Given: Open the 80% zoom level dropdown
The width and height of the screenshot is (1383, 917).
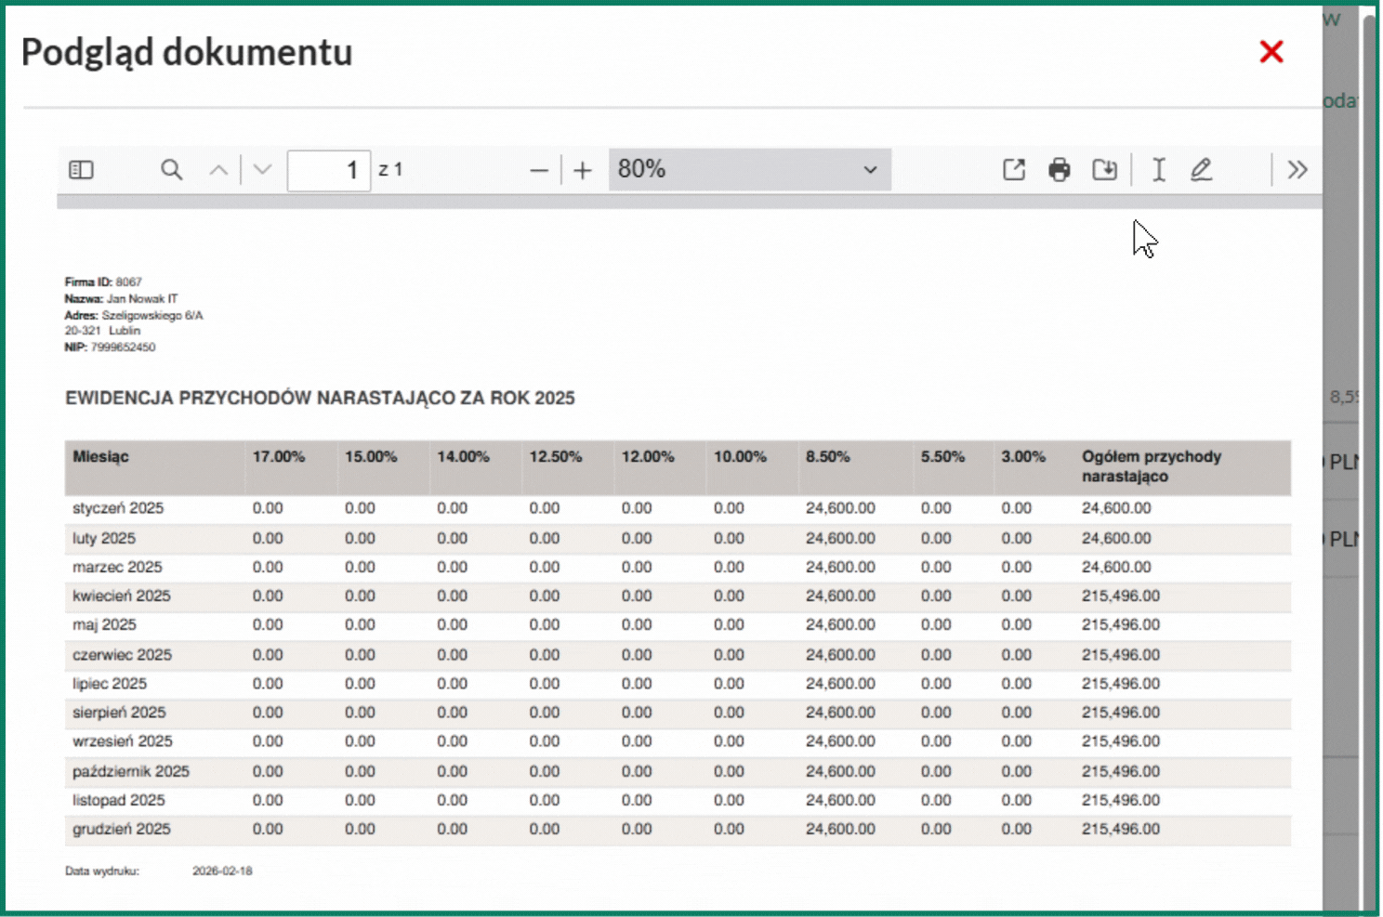Looking at the screenshot, I should point(749,169).
